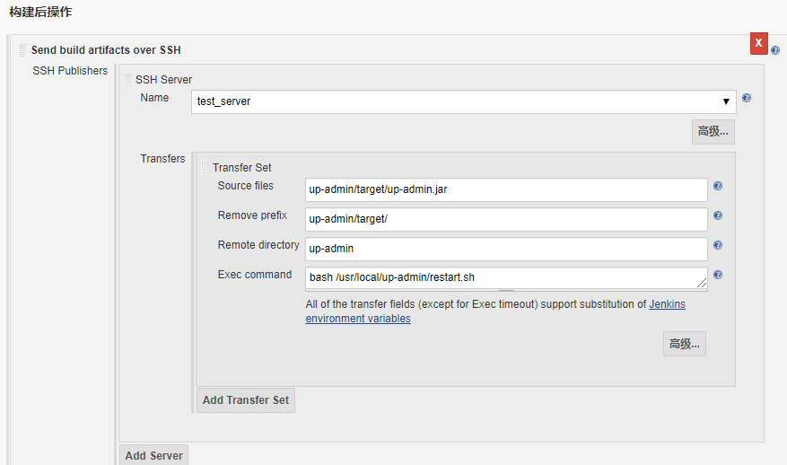Expand the SSH Server advanced options button
The width and height of the screenshot is (787, 465).
click(x=713, y=132)
